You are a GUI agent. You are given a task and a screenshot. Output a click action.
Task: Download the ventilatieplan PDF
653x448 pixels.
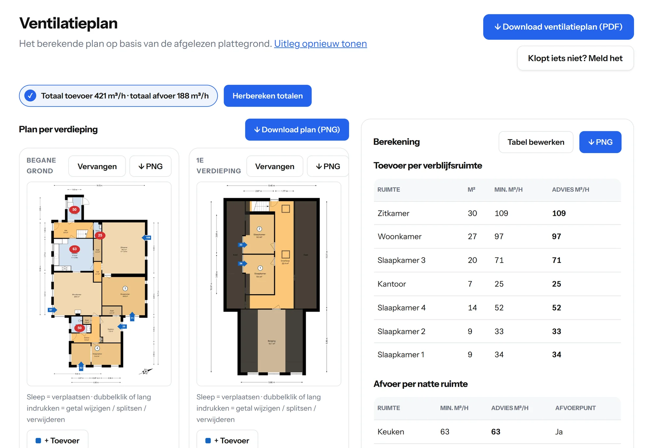coord(558,27)
